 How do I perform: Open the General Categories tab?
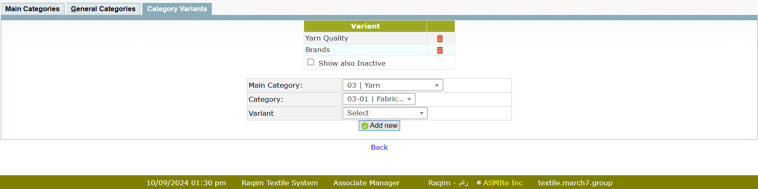[x=103, y=9]
